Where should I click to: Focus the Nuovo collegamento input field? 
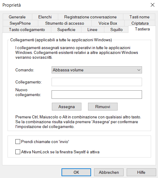tap(97, 95)
